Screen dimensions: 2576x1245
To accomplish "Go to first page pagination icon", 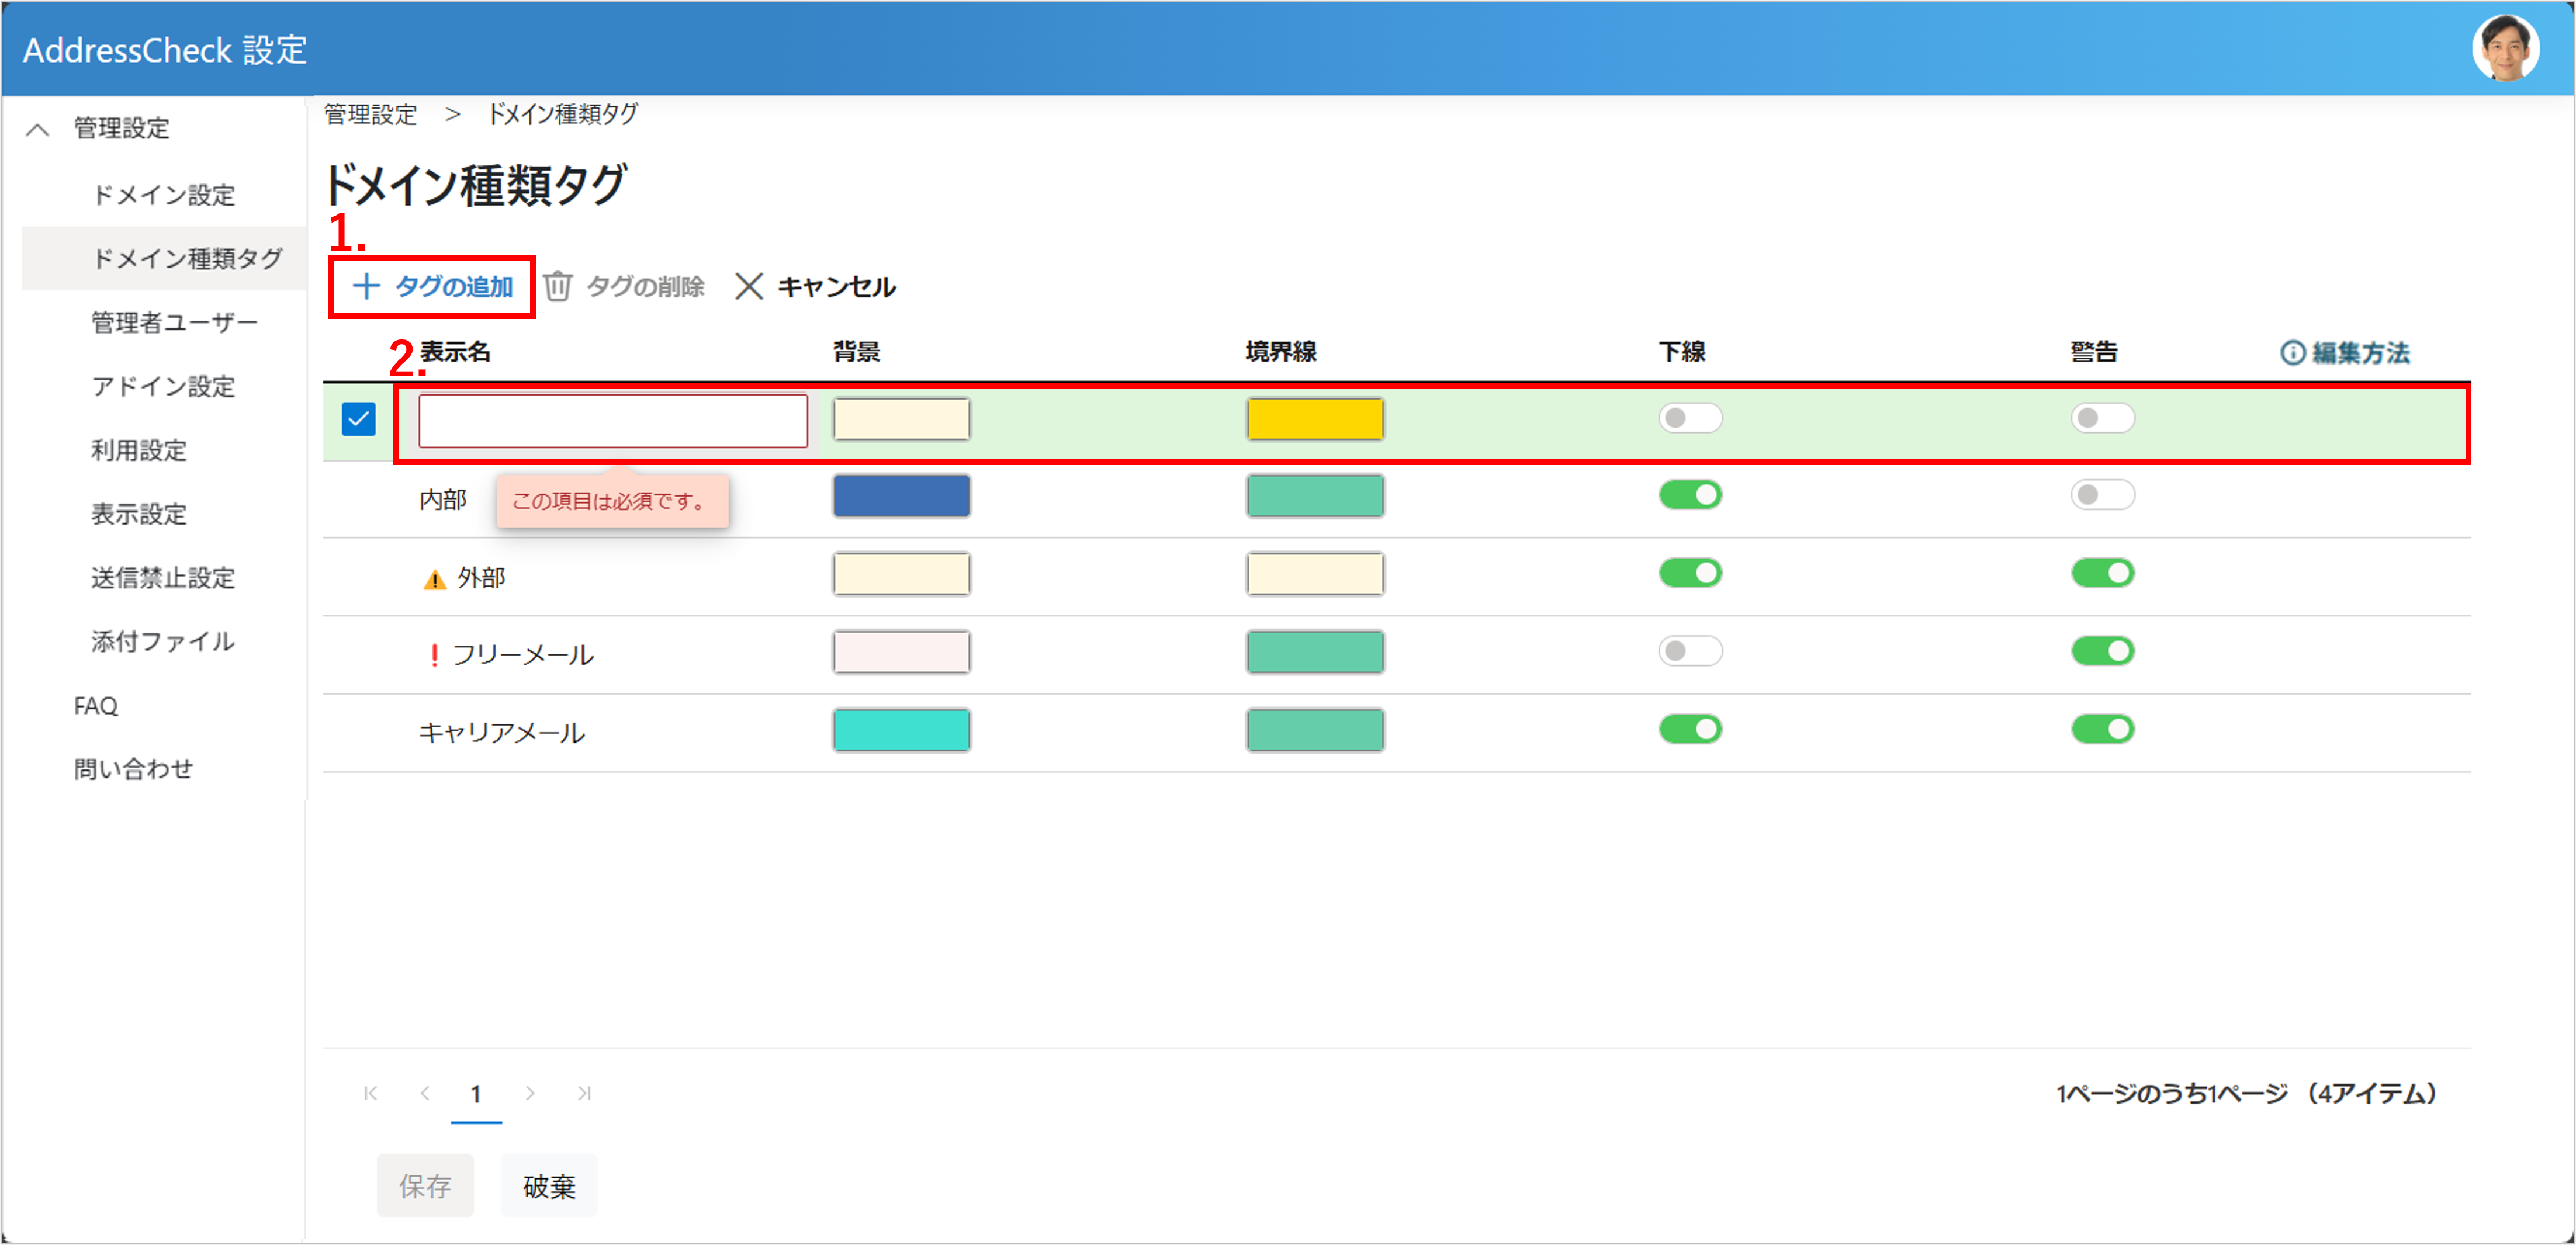I will pos(371,1093).
